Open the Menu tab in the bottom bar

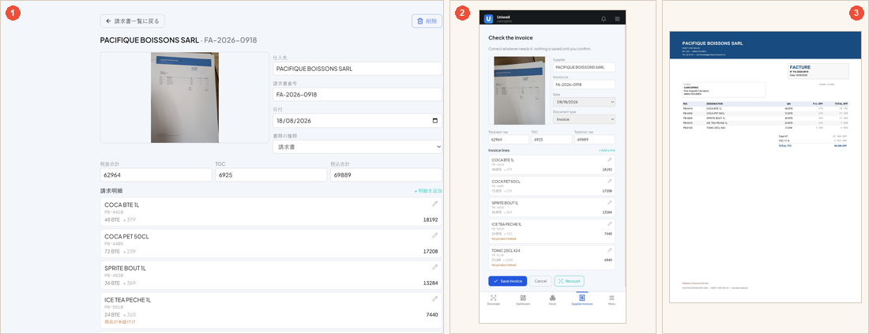coord(611,300)
